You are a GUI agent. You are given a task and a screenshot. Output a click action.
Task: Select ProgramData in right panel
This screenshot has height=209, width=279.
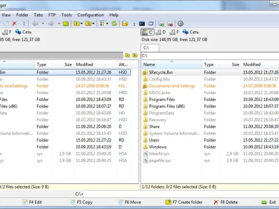pyautogui.click(x=161, y=113)
